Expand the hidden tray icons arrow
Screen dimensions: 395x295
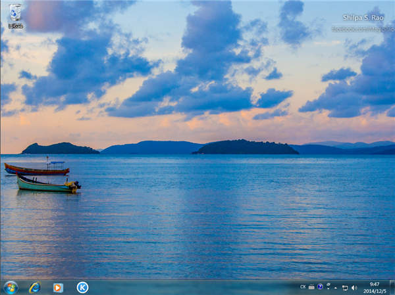pos(336,288)
